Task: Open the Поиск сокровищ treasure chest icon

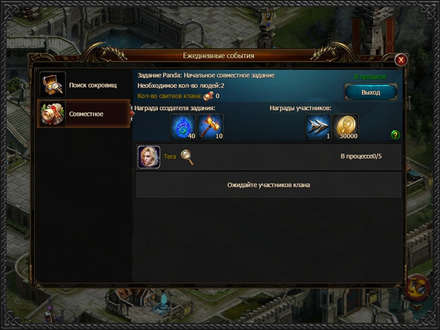Action: tap(52, 85)
